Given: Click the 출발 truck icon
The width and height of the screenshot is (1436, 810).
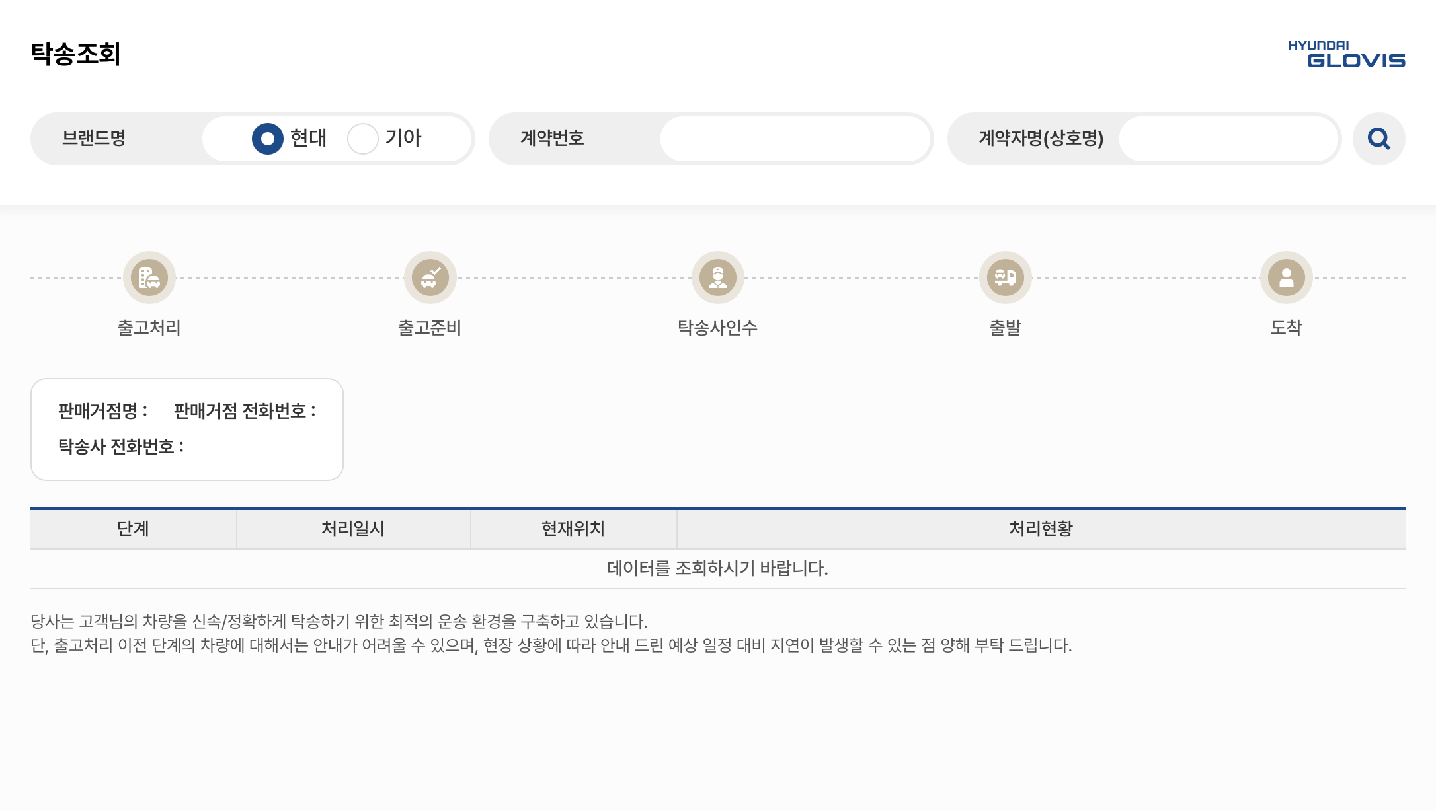Looking at the screenshot, I should click(1005, 277).
